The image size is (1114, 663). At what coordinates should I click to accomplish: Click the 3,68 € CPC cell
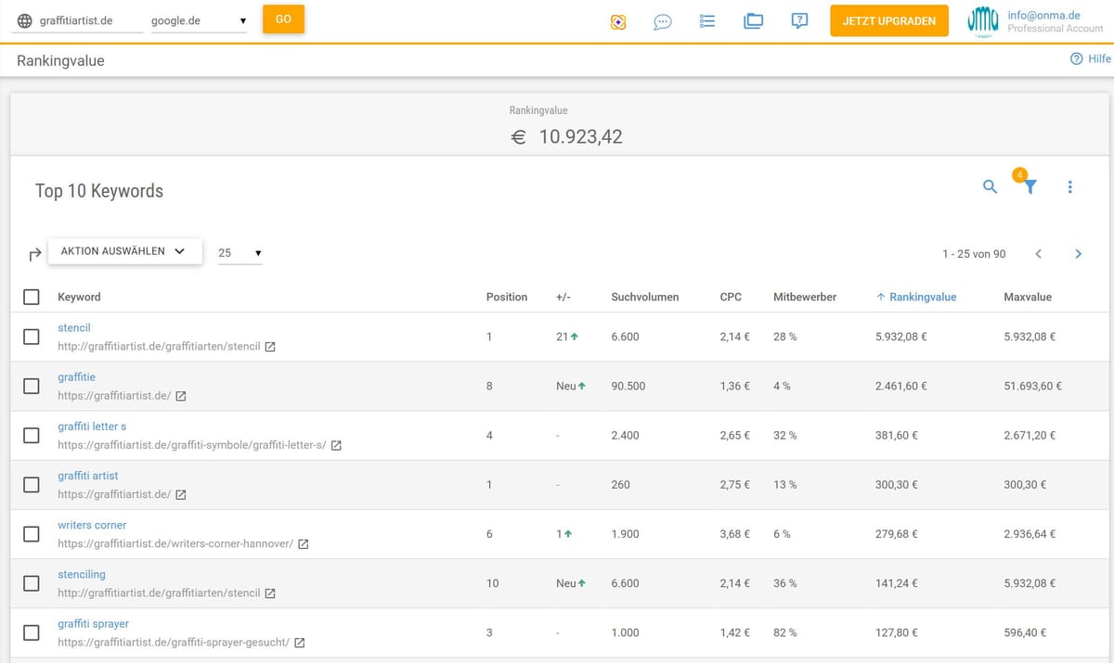pos(734,534)
